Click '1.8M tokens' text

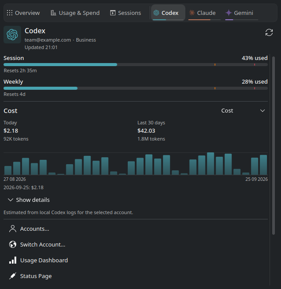pyautogui.click(x=151, y=139)
